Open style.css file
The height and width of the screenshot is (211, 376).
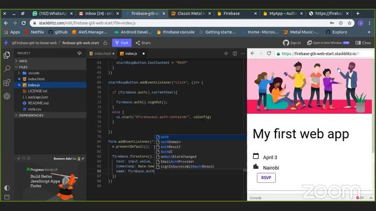(50, 109)
